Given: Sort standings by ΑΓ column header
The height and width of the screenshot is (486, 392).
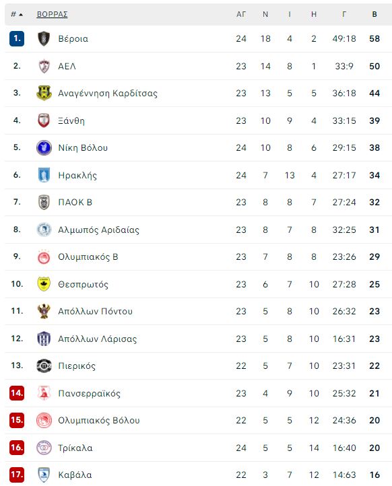Looking at the screenshot, I should click(241, 14).
